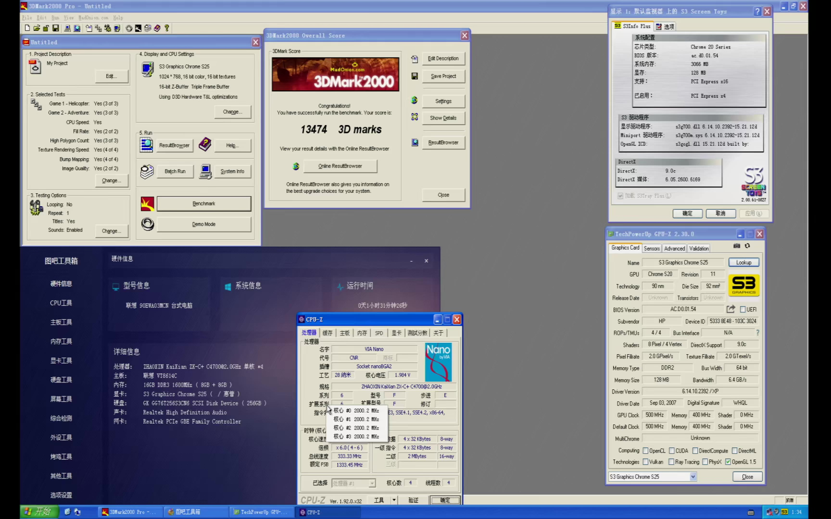Screen dimensions: 831x519
Task: Take a GPU-Z screenshot with camera icon
Action: point(737,246)
